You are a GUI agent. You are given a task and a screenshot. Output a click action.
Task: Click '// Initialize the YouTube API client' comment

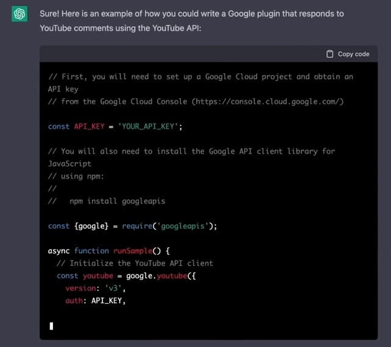[135, 263]
